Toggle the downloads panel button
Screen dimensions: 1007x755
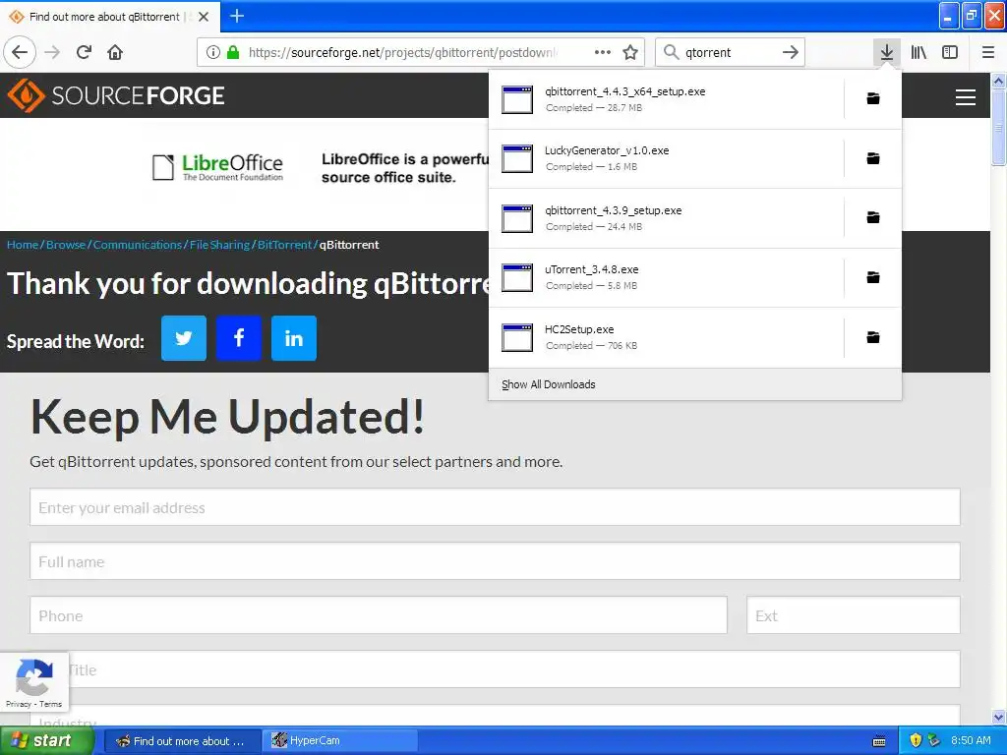click(887, 52)
